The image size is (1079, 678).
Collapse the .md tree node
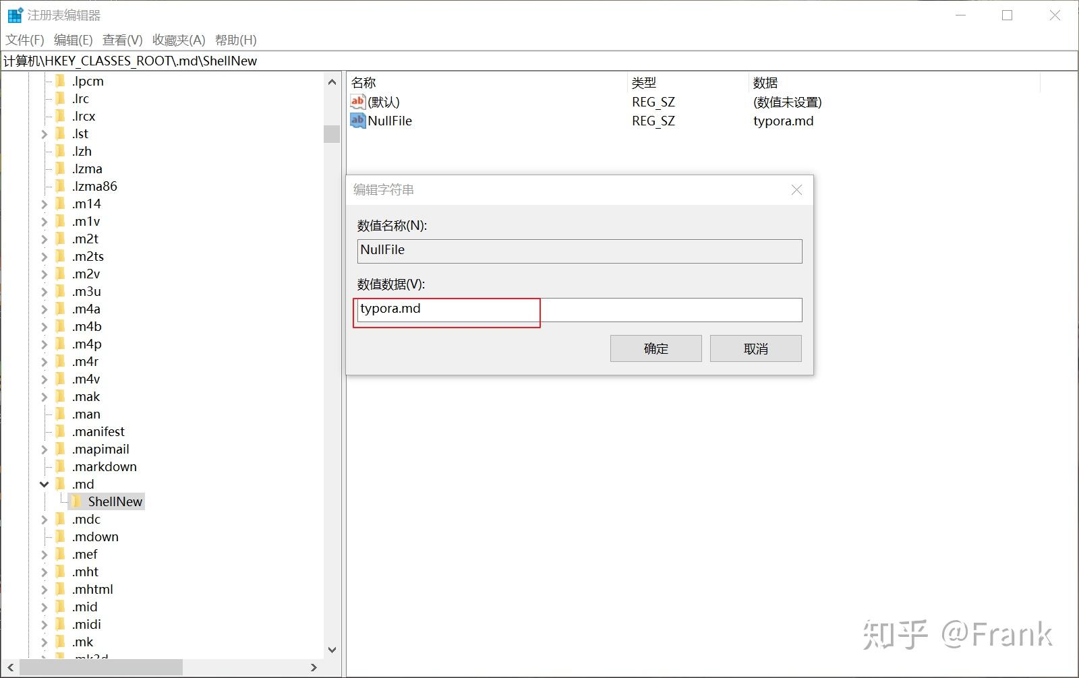(43, 484)
